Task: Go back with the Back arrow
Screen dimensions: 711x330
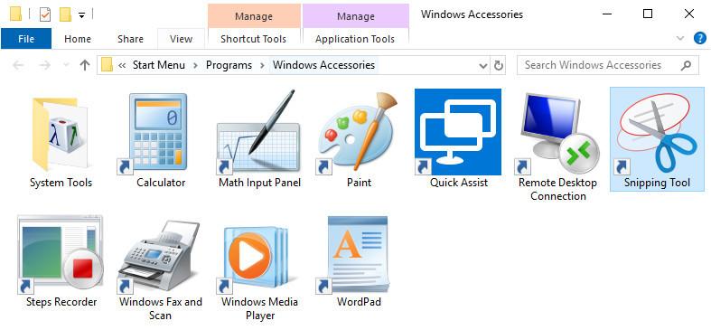Action: [x=18, y=65]
